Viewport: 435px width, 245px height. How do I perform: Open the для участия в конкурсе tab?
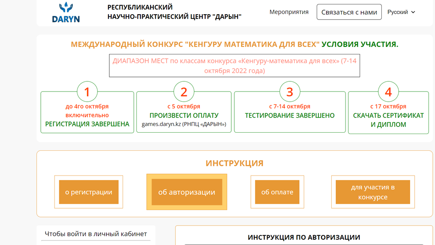[373, 192]
